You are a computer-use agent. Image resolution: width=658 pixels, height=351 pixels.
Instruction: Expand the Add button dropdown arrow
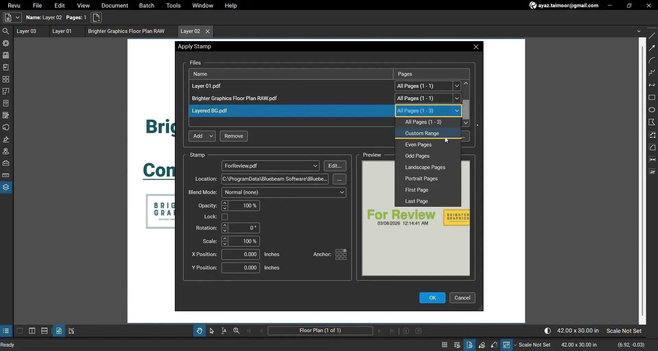(x=211, y=136)
